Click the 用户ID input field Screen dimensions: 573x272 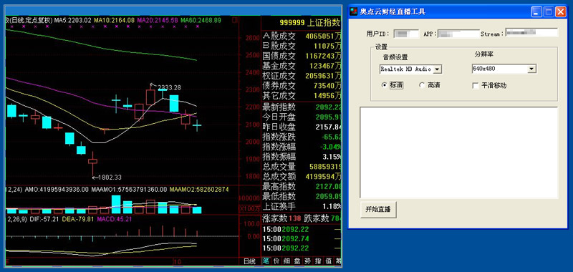pyautogui.click(x=406, y=34)
